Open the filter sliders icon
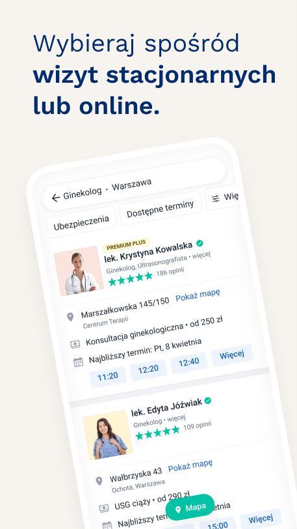 pos(216,199)
